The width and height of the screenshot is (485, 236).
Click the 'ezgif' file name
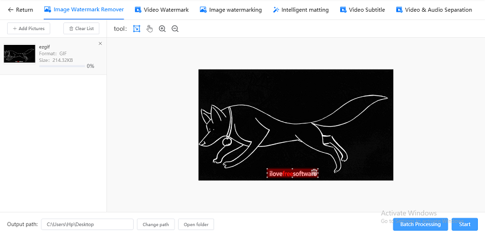click(44, 47)
